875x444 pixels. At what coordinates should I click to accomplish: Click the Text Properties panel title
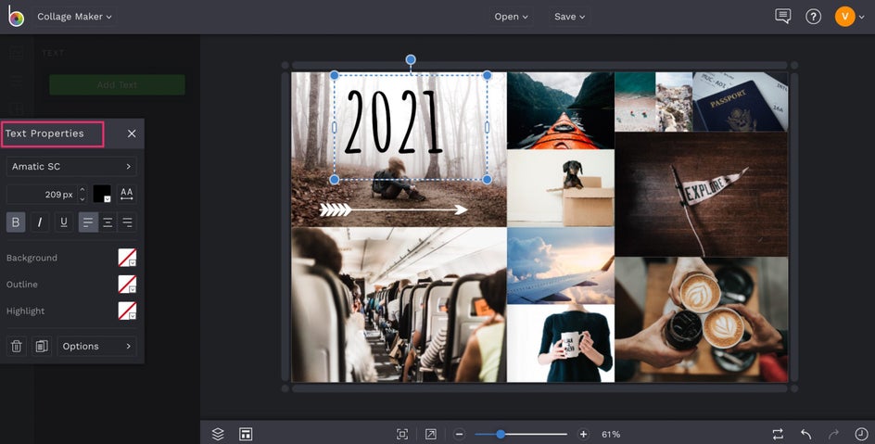(44, 133)
